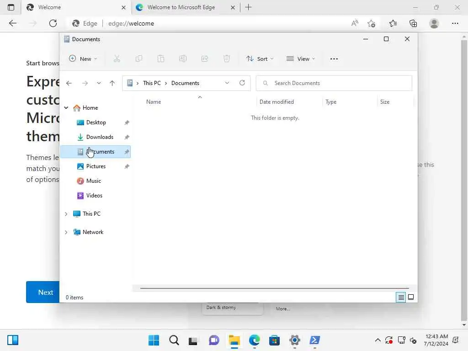Open Edge Settings and more menu
The image size is (468, 351).
tap(455, 23)
